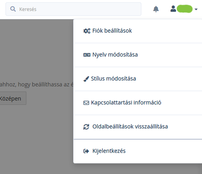Click the green highlighted username label

click(184, 9)
